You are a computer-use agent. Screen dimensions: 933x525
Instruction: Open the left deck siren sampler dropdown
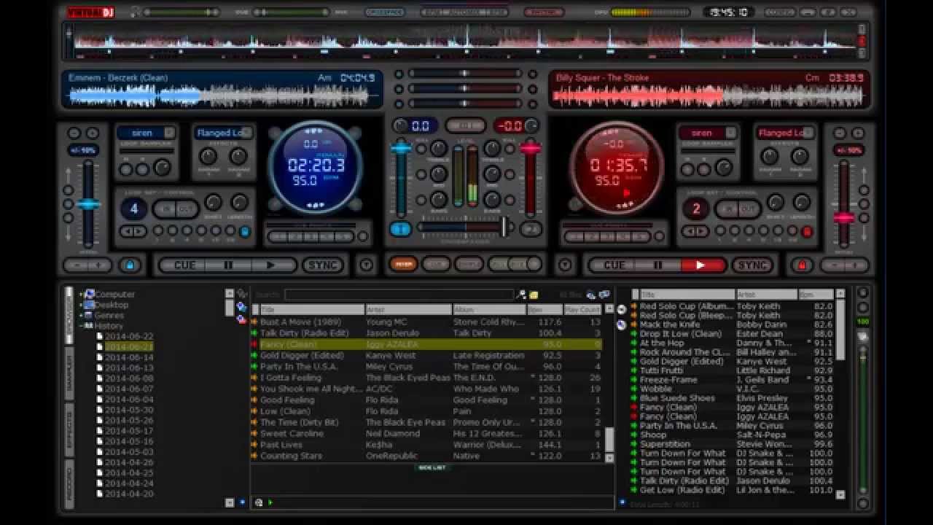[169, 133]
